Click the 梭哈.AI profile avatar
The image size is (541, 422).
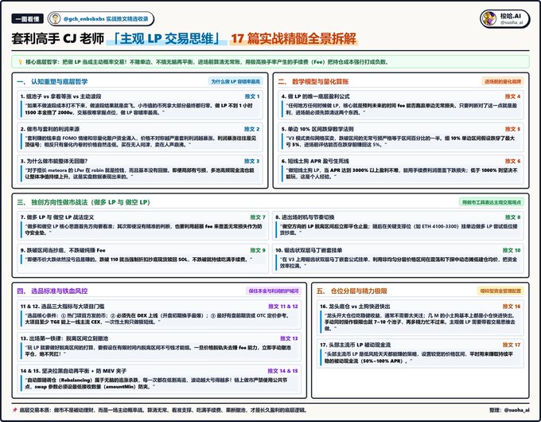pos(489,18)
